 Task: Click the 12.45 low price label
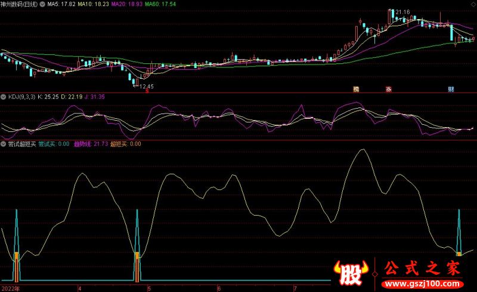click(x=146, y=87)
